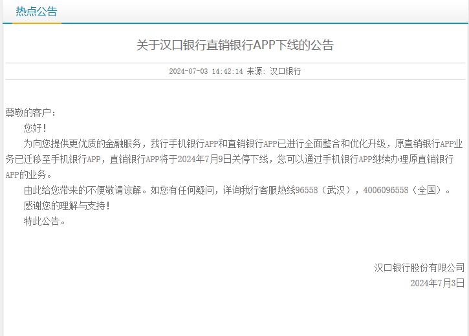
Task: Click the signature 汉口银行股份有限公司
Action: point(419,268)
